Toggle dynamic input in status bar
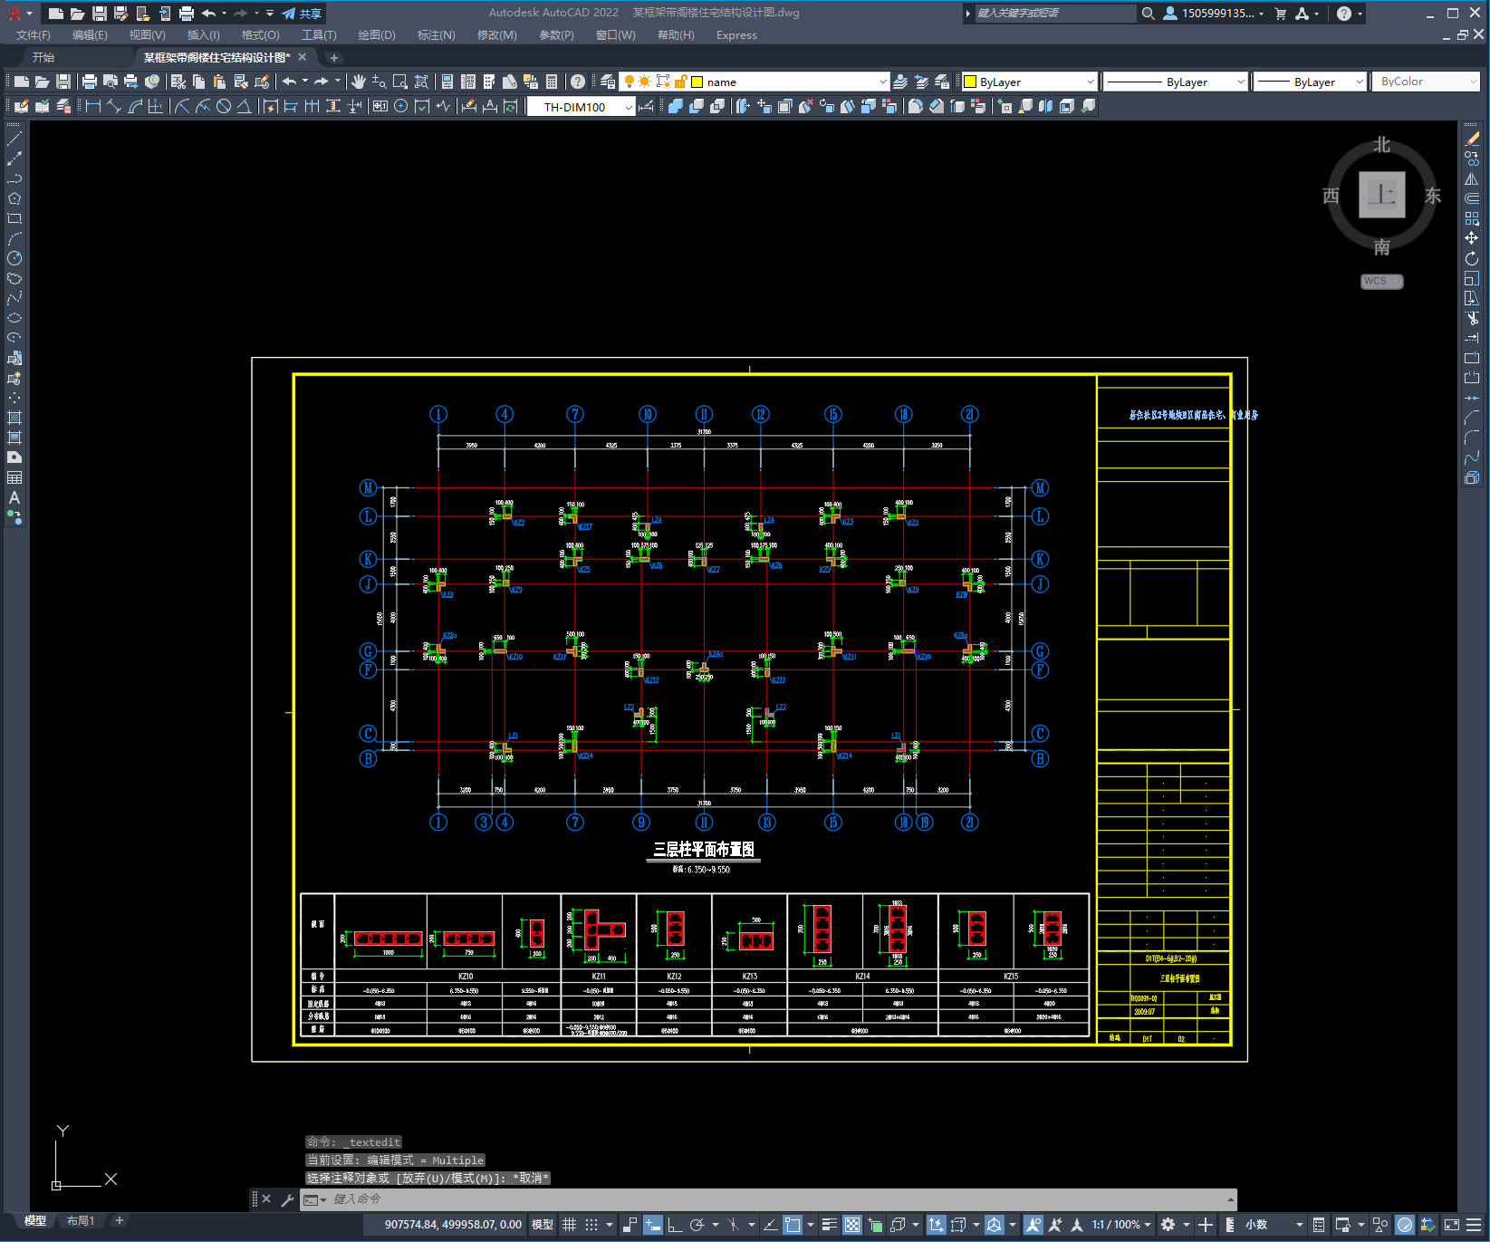Viewport: 1490px width, 1242px height. coord(653,1225)
